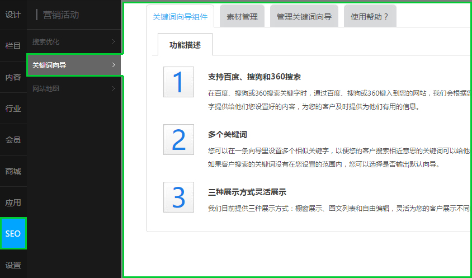Open the 设计 section in sidebar
Screen dimensions: 472x278
tap(13, 15)
